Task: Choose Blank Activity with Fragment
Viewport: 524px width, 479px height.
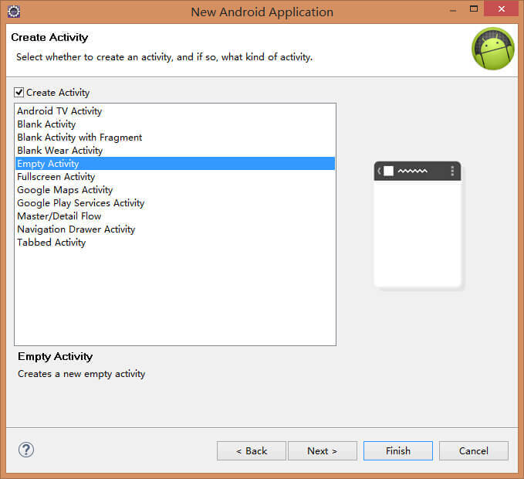Action: (x=174, y=138)
